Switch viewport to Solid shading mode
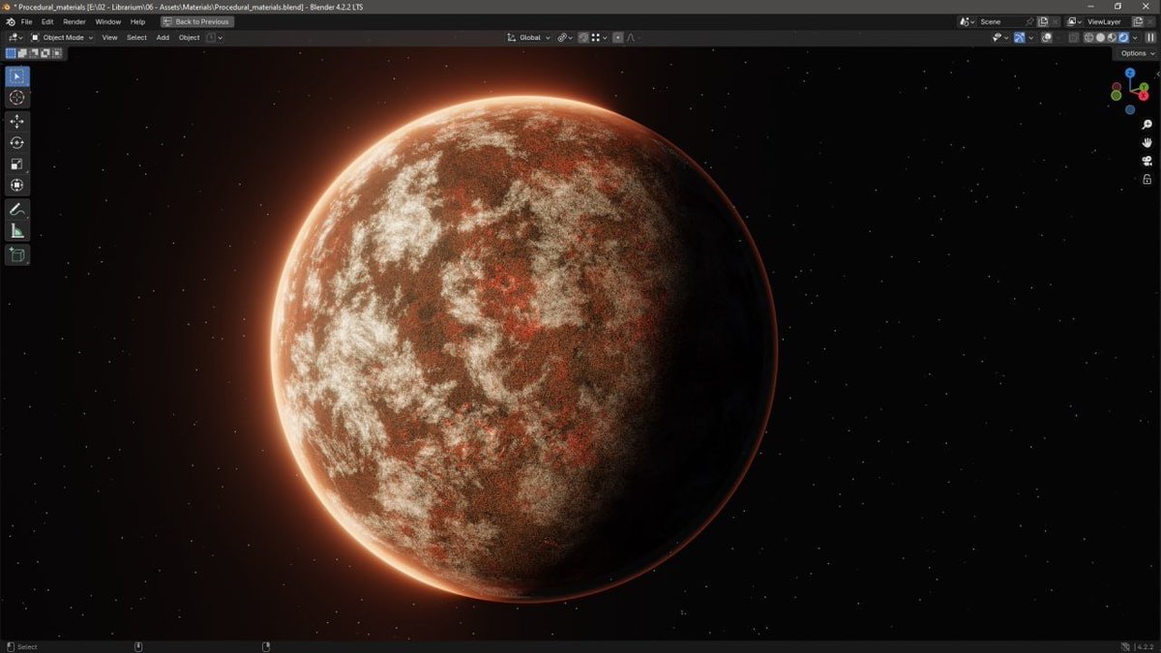 coord(1100,37)
